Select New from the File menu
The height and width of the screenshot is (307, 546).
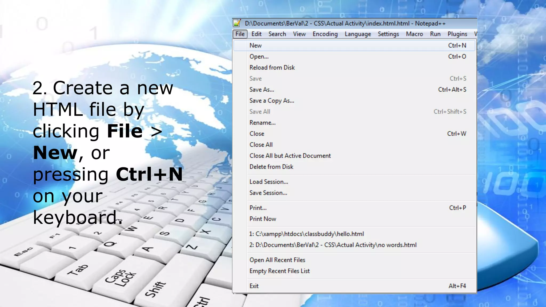point(255,46)
